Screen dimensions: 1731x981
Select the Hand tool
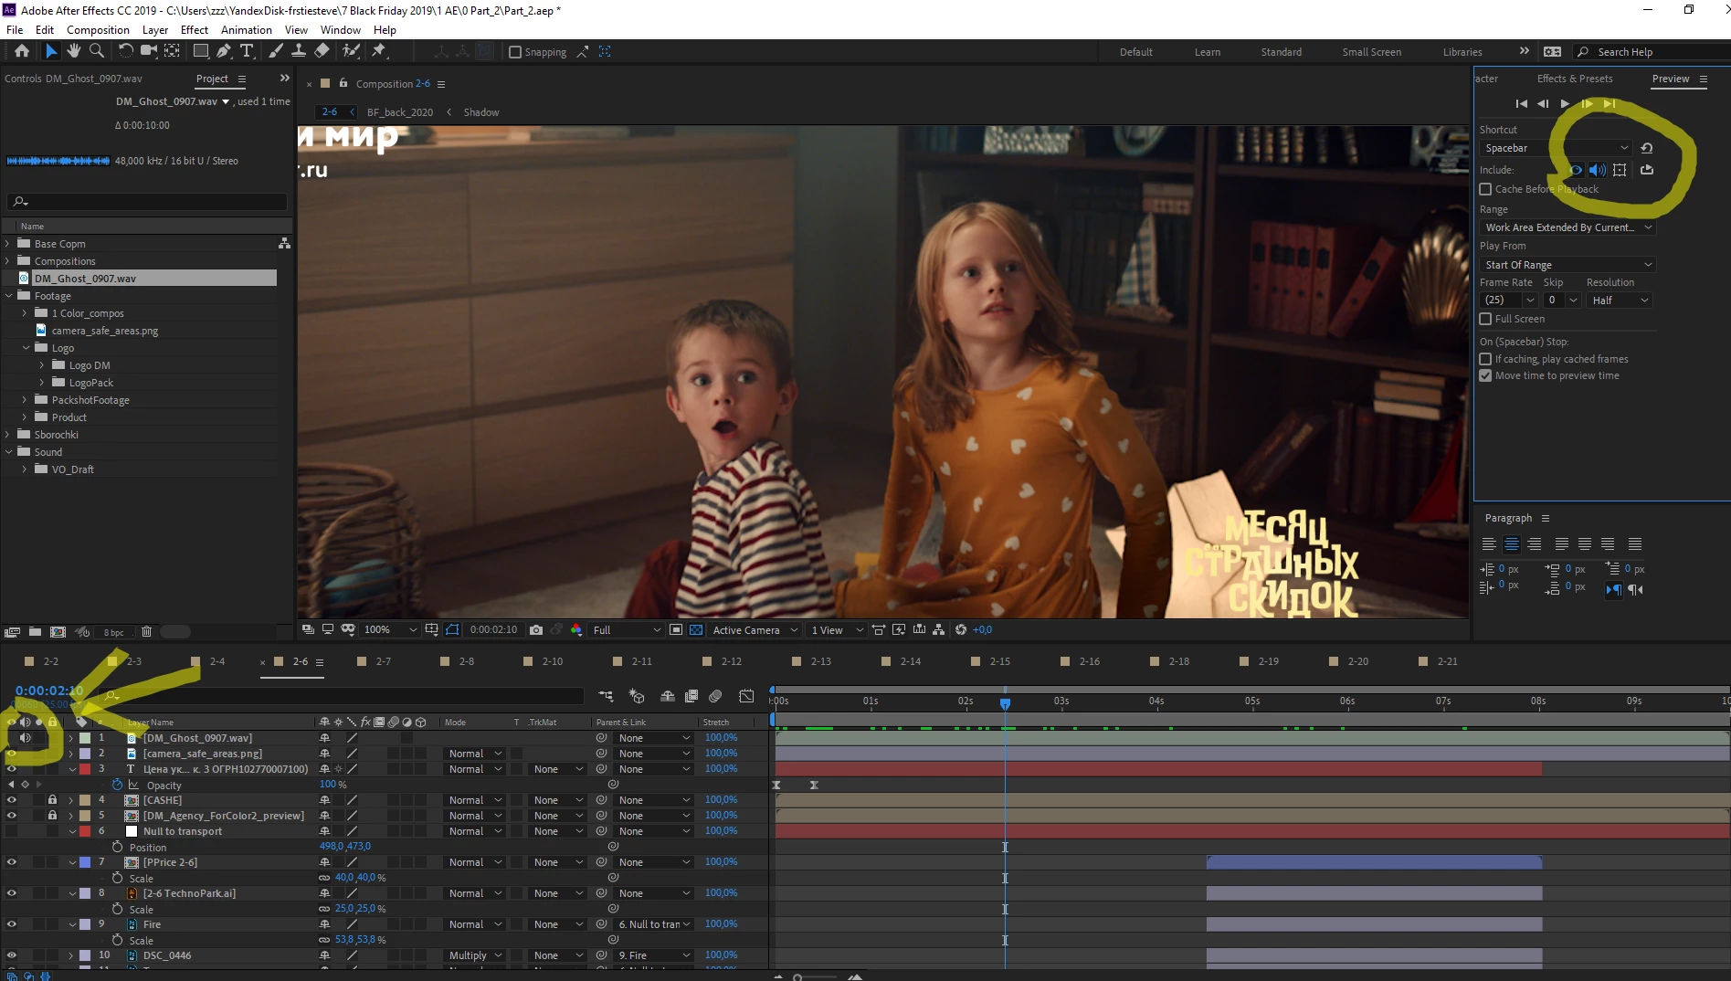(74, 51)
